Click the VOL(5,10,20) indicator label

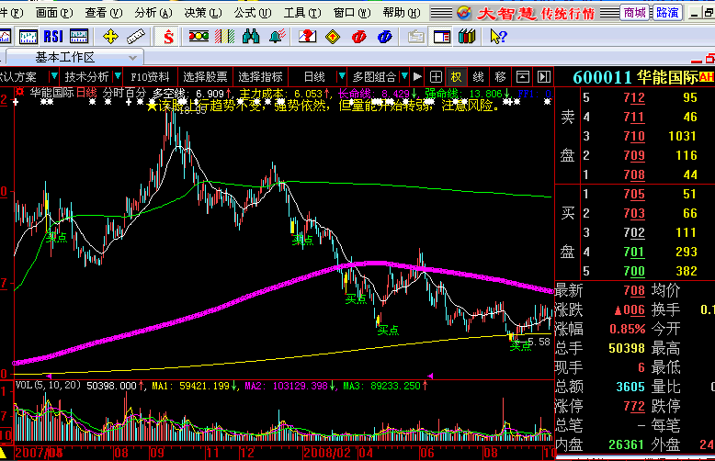(48, 386)
